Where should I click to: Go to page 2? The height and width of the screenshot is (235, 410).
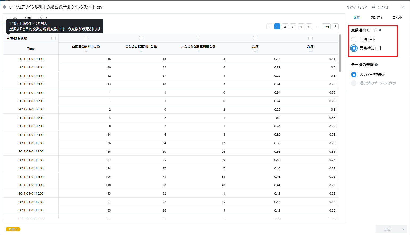coord(285,26)
